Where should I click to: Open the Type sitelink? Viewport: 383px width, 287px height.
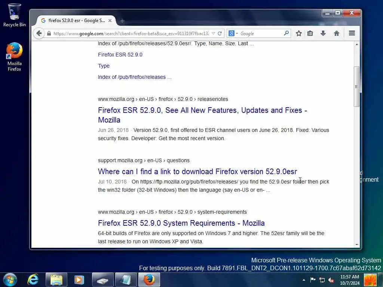point(104,66)
